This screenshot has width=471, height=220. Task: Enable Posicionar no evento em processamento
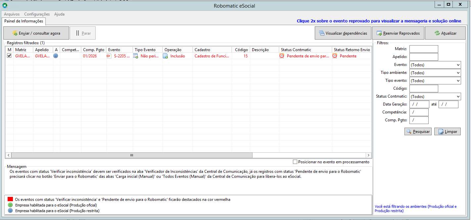pos(295,162)
